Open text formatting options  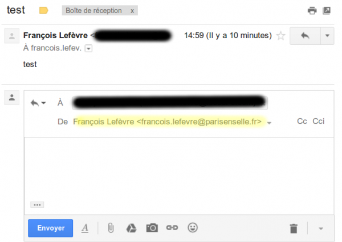(85, 228)
